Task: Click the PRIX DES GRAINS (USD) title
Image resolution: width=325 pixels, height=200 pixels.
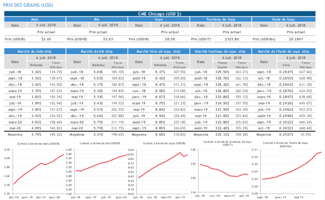Action: tap(28, 5)
